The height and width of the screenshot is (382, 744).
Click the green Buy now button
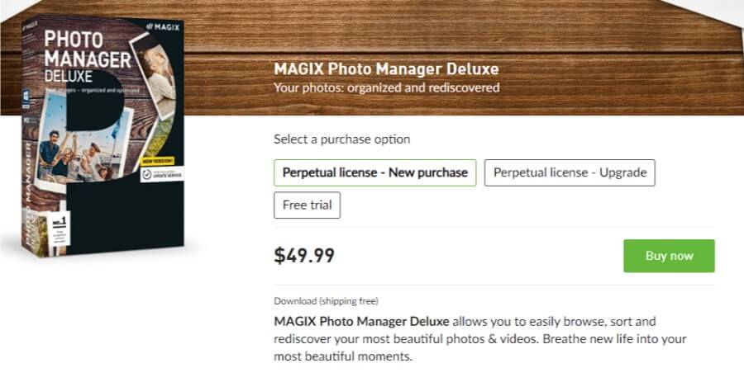click(x=669, y=256)
